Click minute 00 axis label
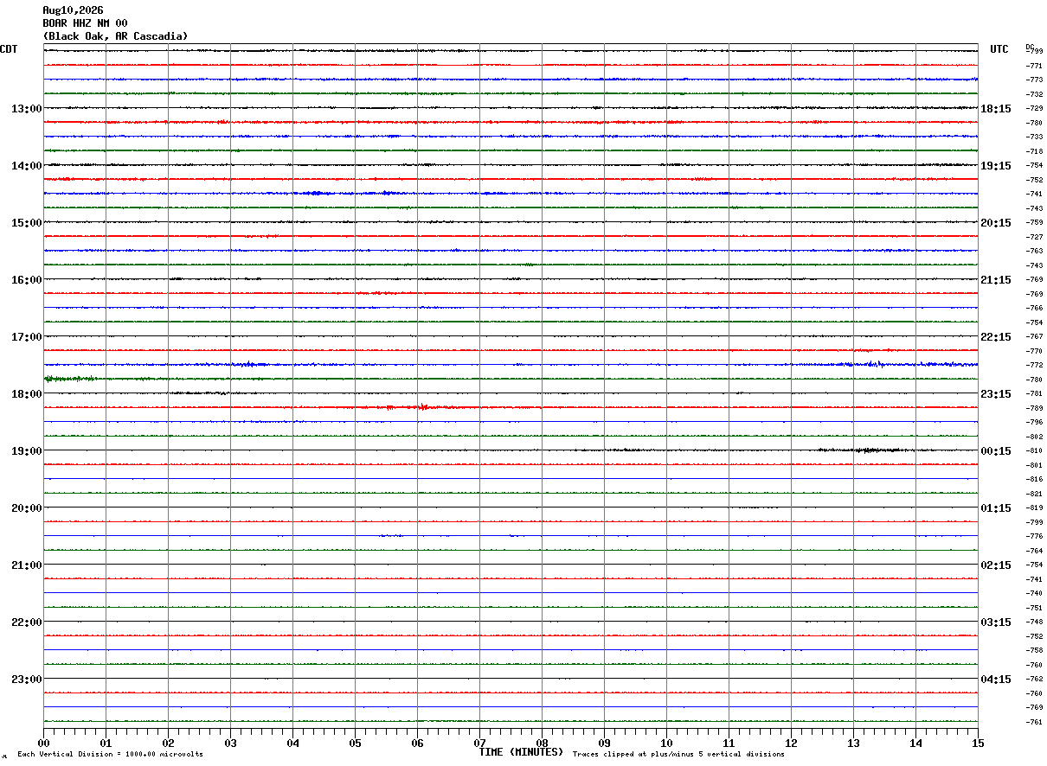 pos(44,743)
